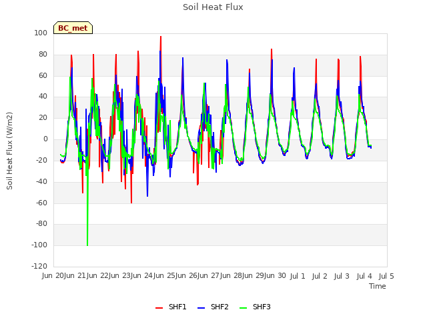Click the Jul 2 x-axis tick label
Viewport: 427px width, 320px height.
coord(320,276)
